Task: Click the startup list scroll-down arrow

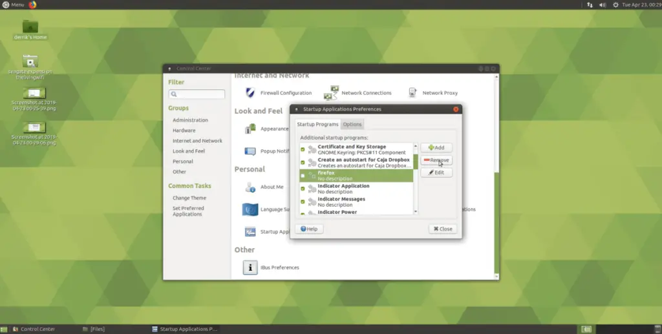Action: click(x=416, y=211)
